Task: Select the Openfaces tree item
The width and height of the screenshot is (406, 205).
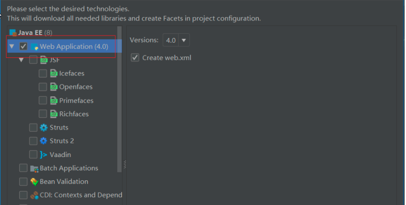Action: pos(76,87)
